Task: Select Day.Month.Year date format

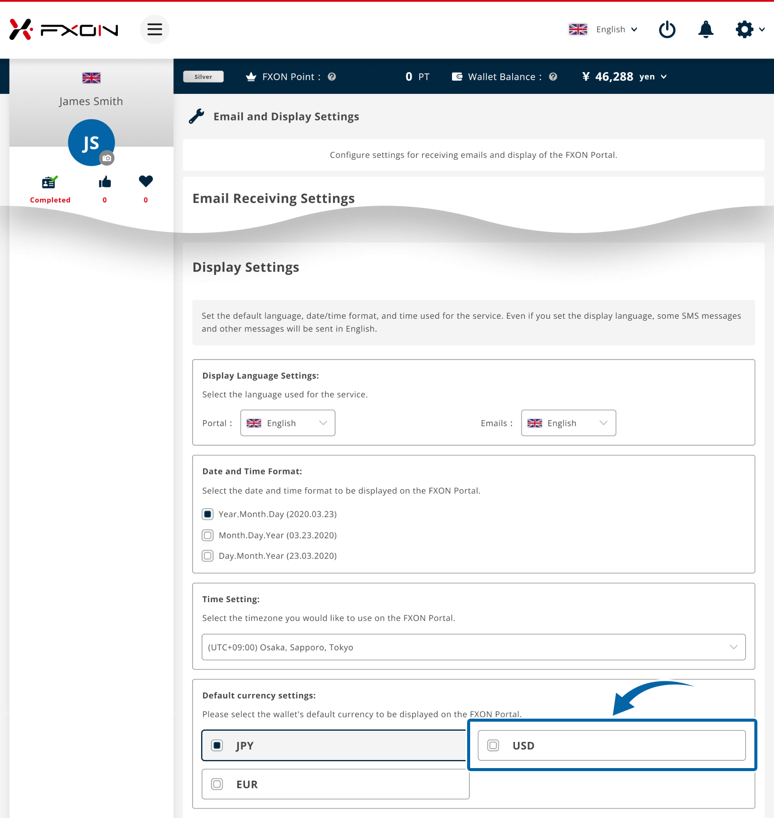Action: 208,556
